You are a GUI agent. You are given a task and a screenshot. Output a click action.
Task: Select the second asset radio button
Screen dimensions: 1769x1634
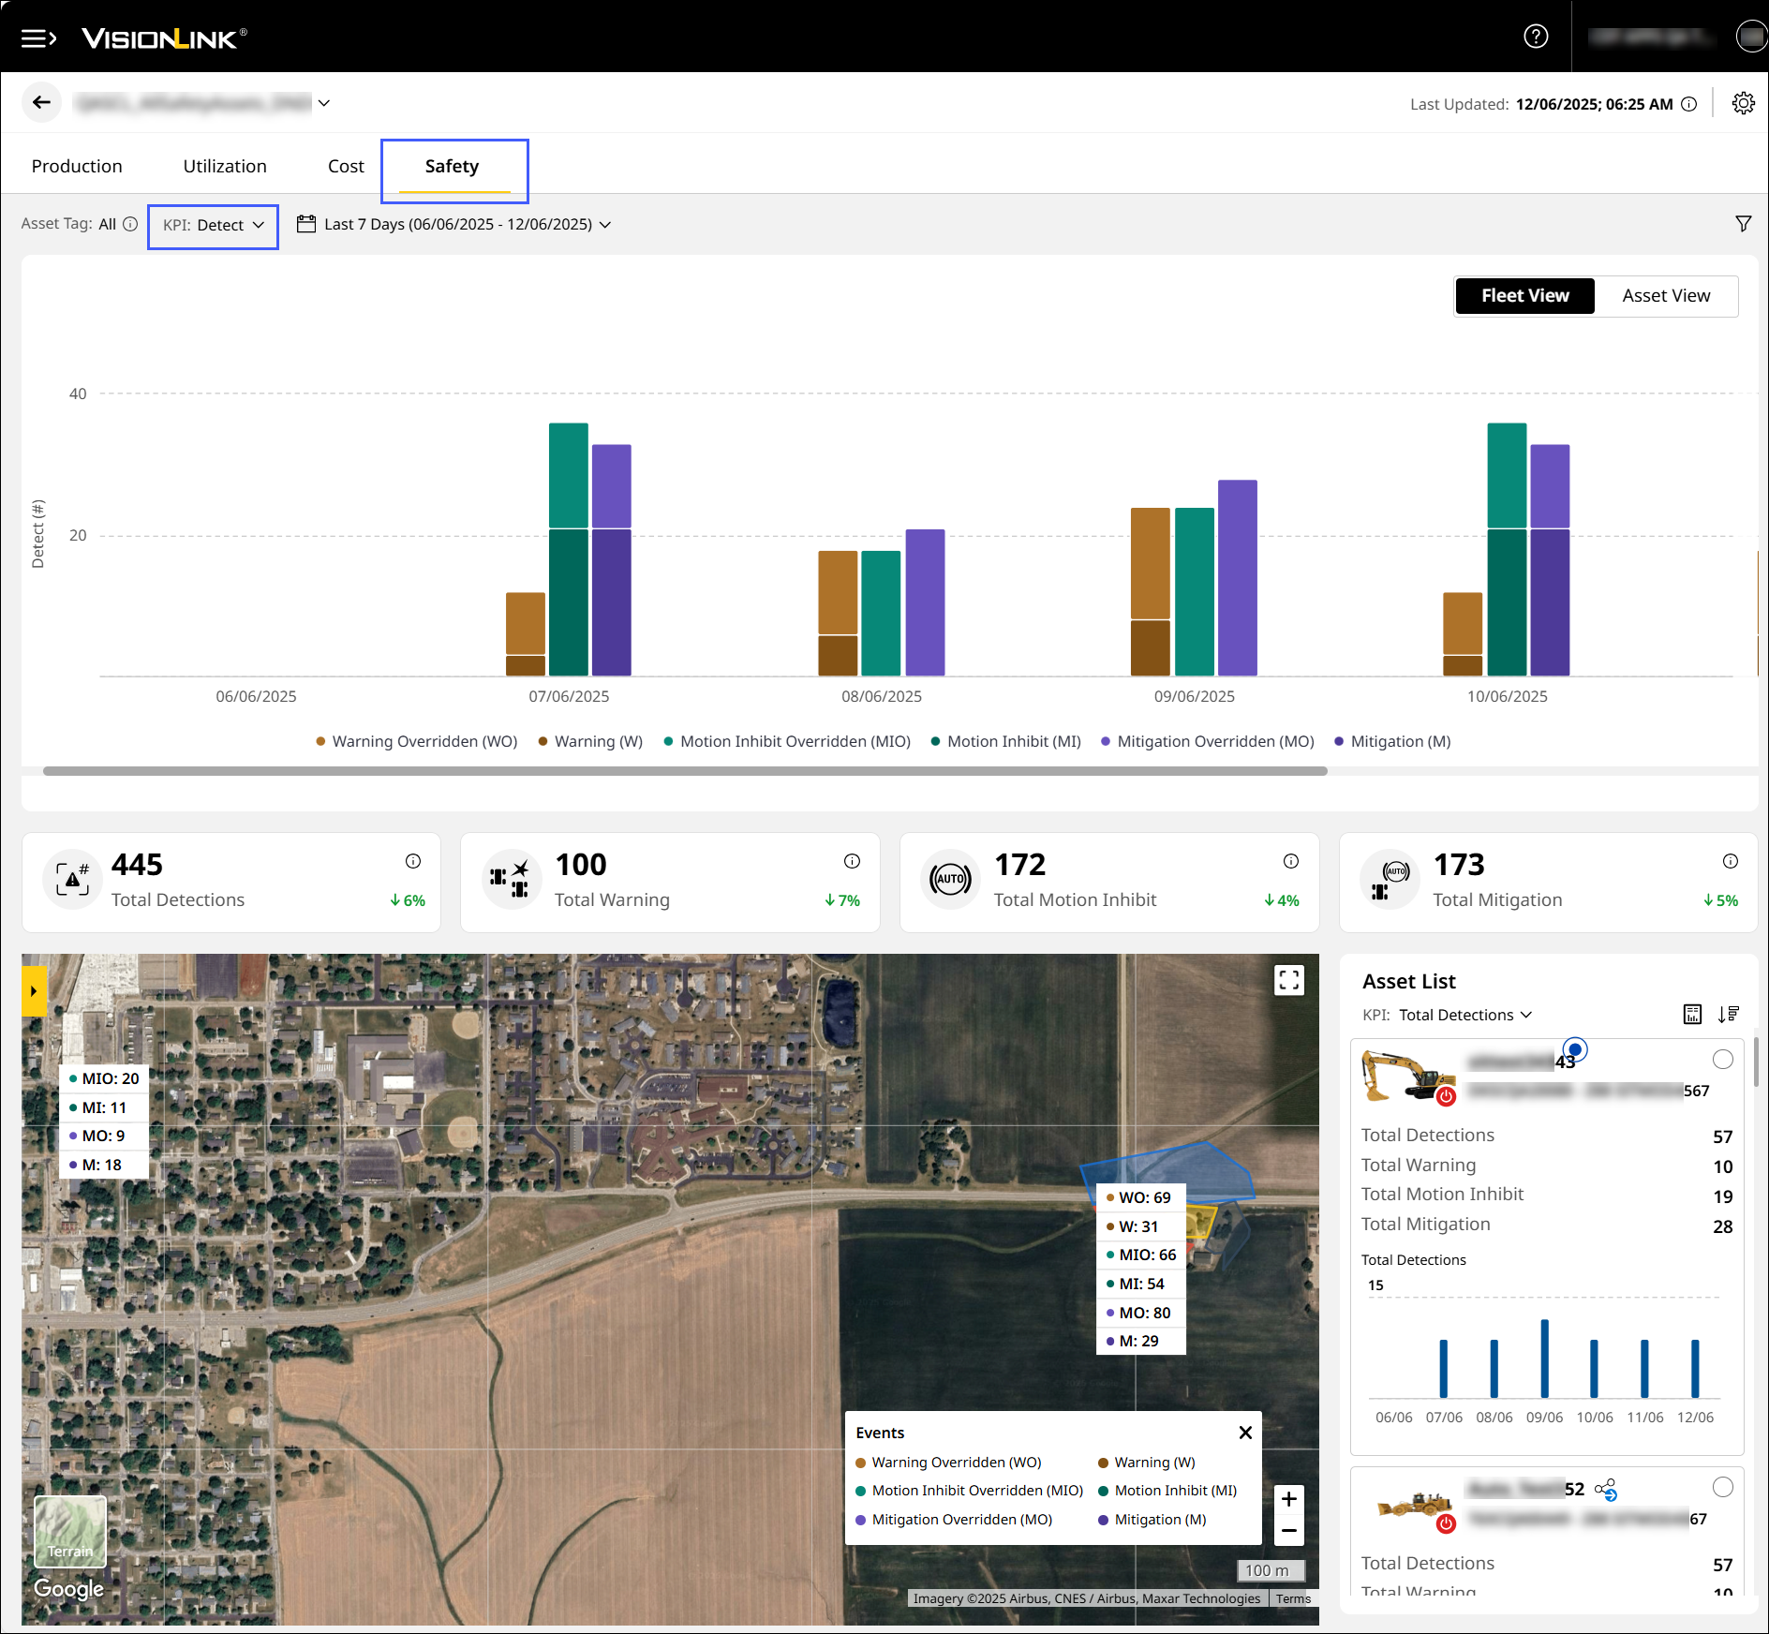tap(1722, 1487)
